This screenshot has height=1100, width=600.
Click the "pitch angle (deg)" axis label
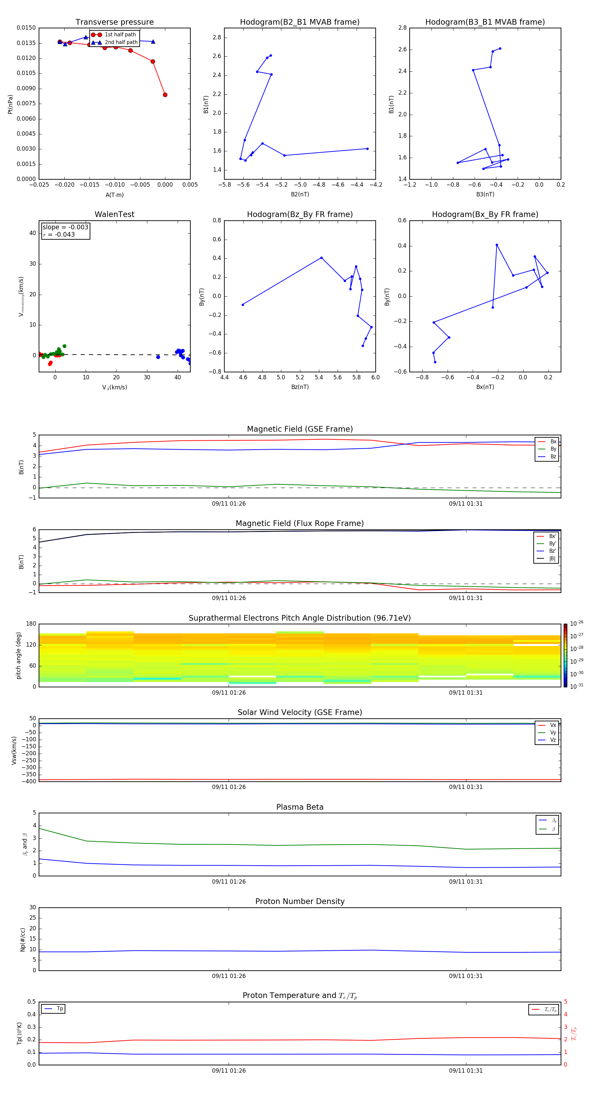18,655
